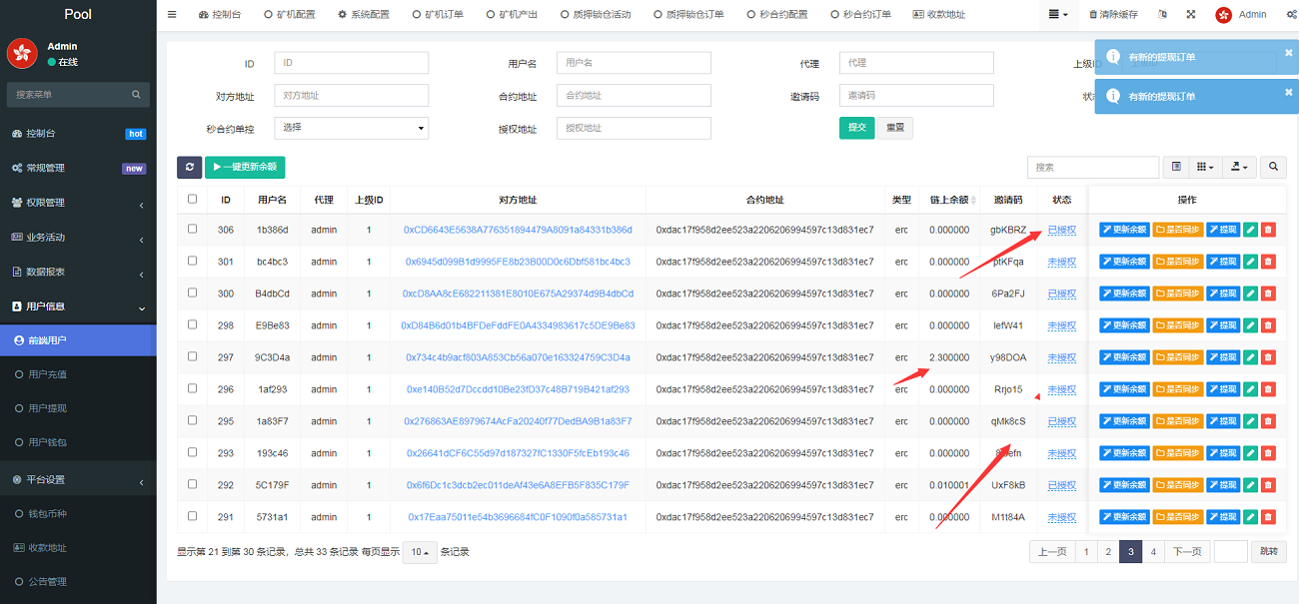Click the search magnifier icon beside the export dropdown
Viewport: 1299px width, 604px height.
1273,167
